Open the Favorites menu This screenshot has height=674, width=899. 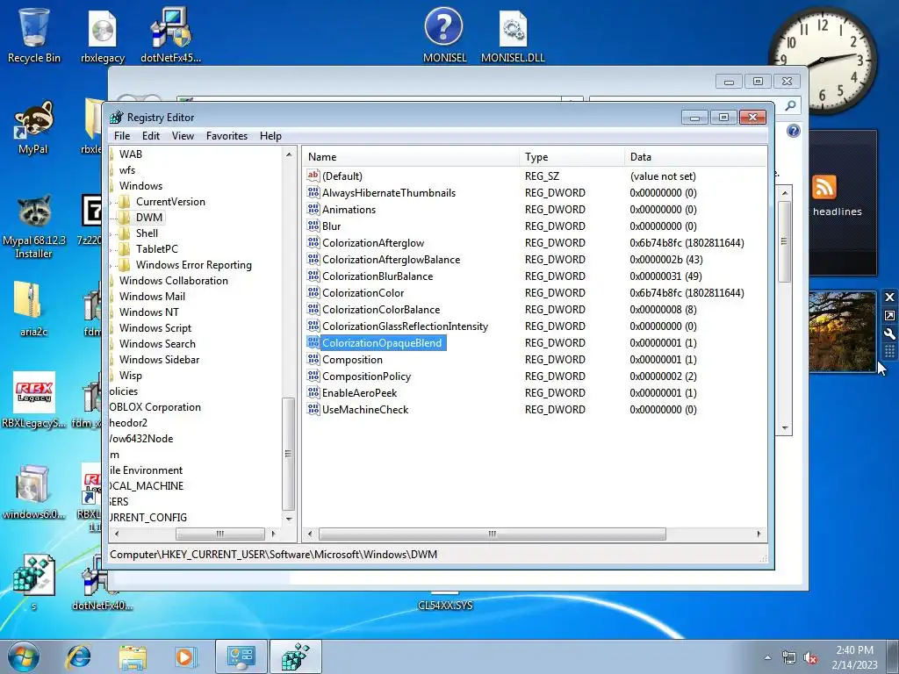point(227,136)
